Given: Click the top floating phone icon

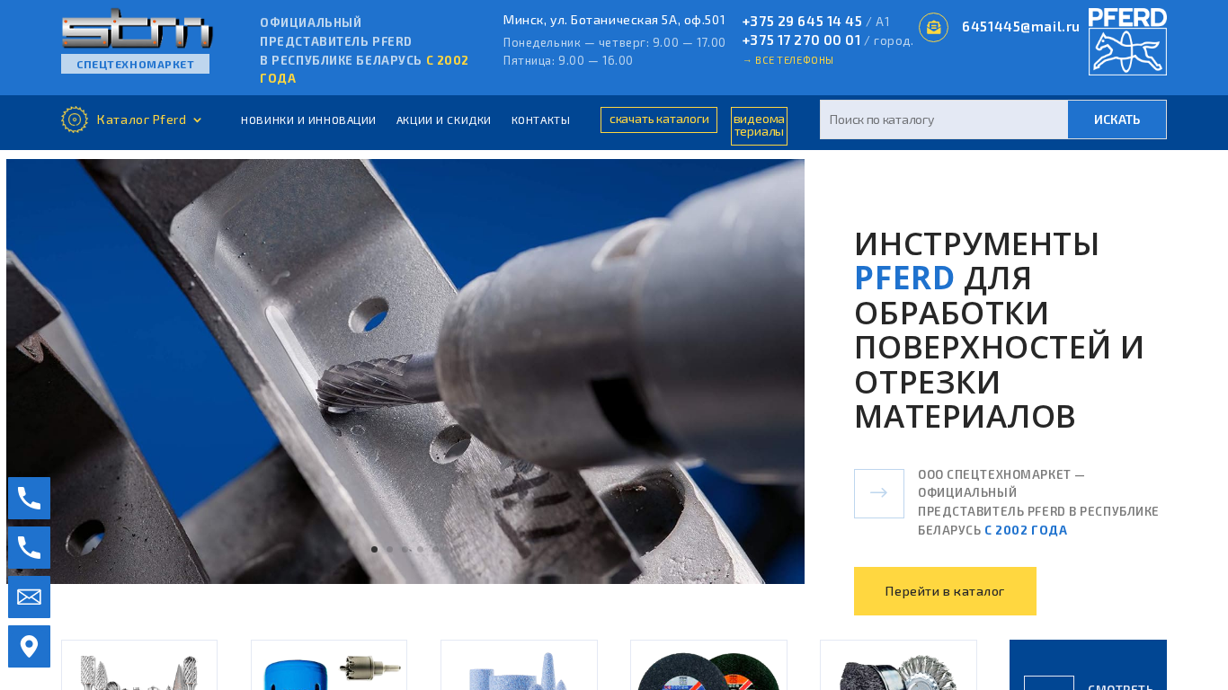Looking at the screenshot, I should (29, 498).
